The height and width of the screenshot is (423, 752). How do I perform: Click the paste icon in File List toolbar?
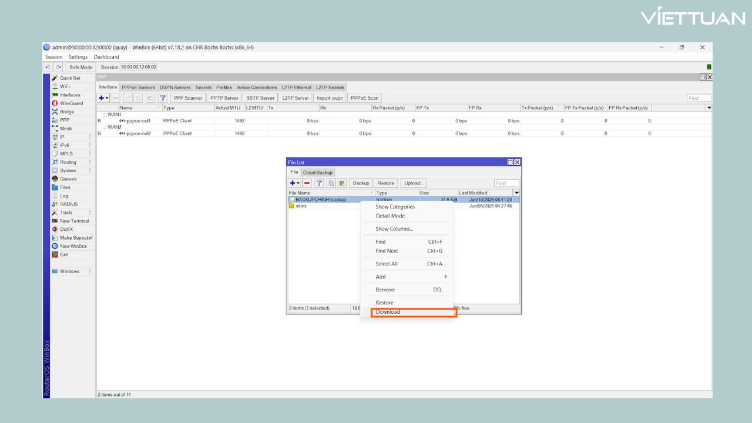coord(341,183)
